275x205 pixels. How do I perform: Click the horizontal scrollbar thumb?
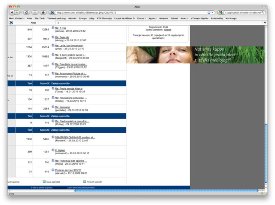(x=166, y=191)
